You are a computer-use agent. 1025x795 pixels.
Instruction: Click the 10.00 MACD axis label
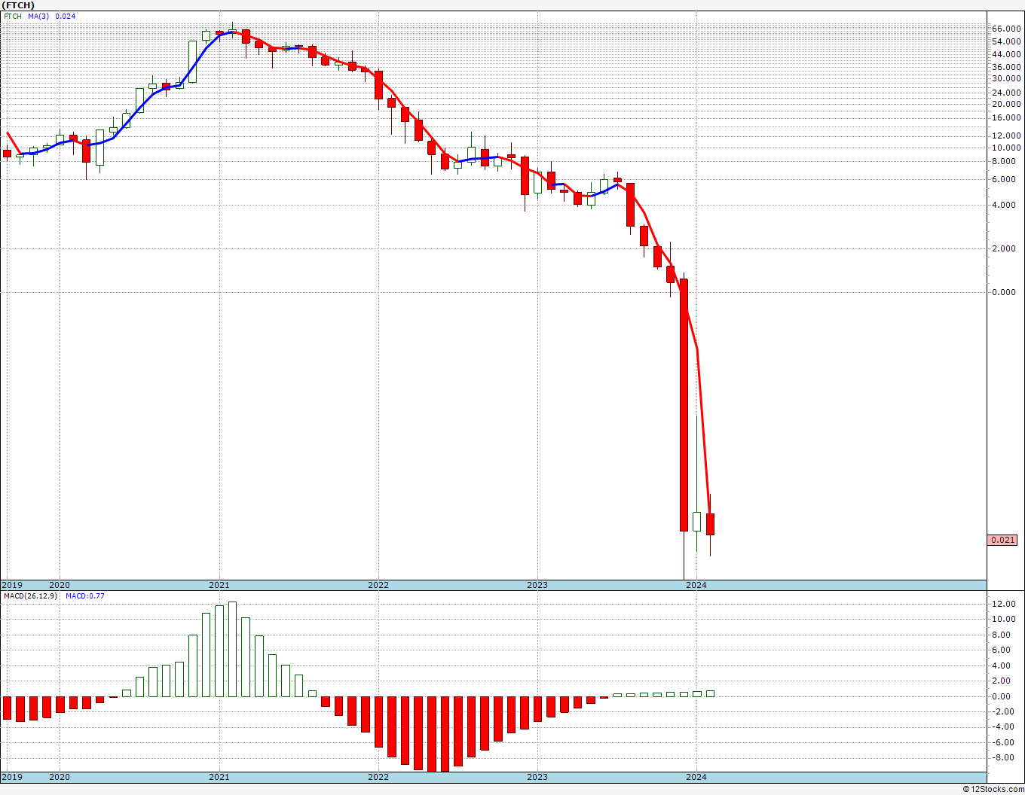1005,619
